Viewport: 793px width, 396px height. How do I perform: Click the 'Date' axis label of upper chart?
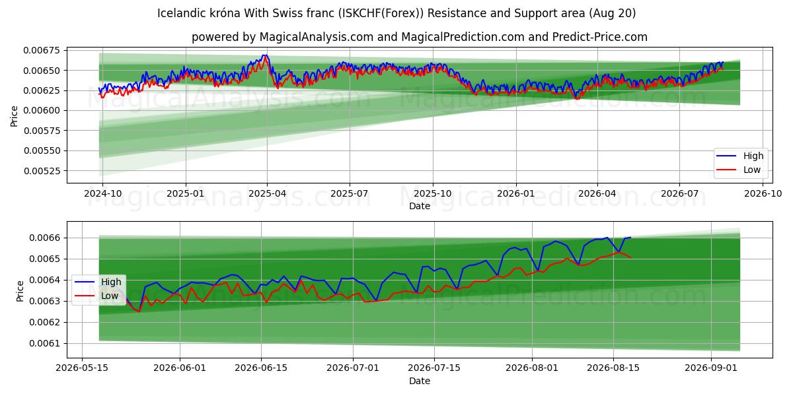(x=420, y=206)
